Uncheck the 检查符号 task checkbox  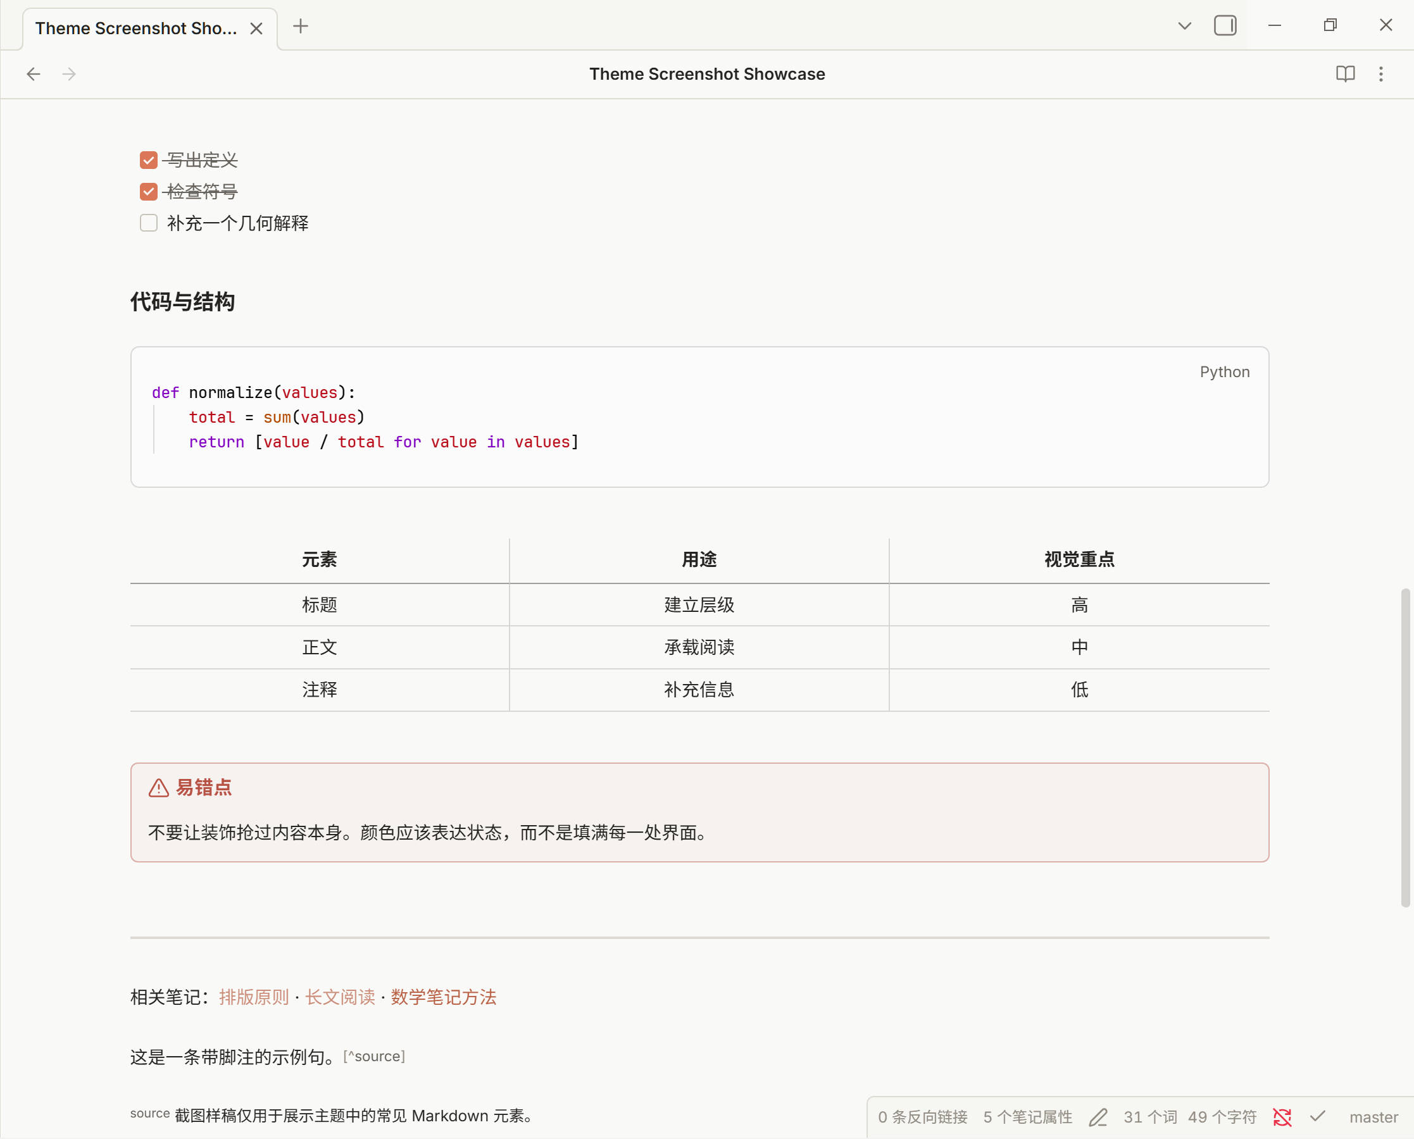pos(149,192)
